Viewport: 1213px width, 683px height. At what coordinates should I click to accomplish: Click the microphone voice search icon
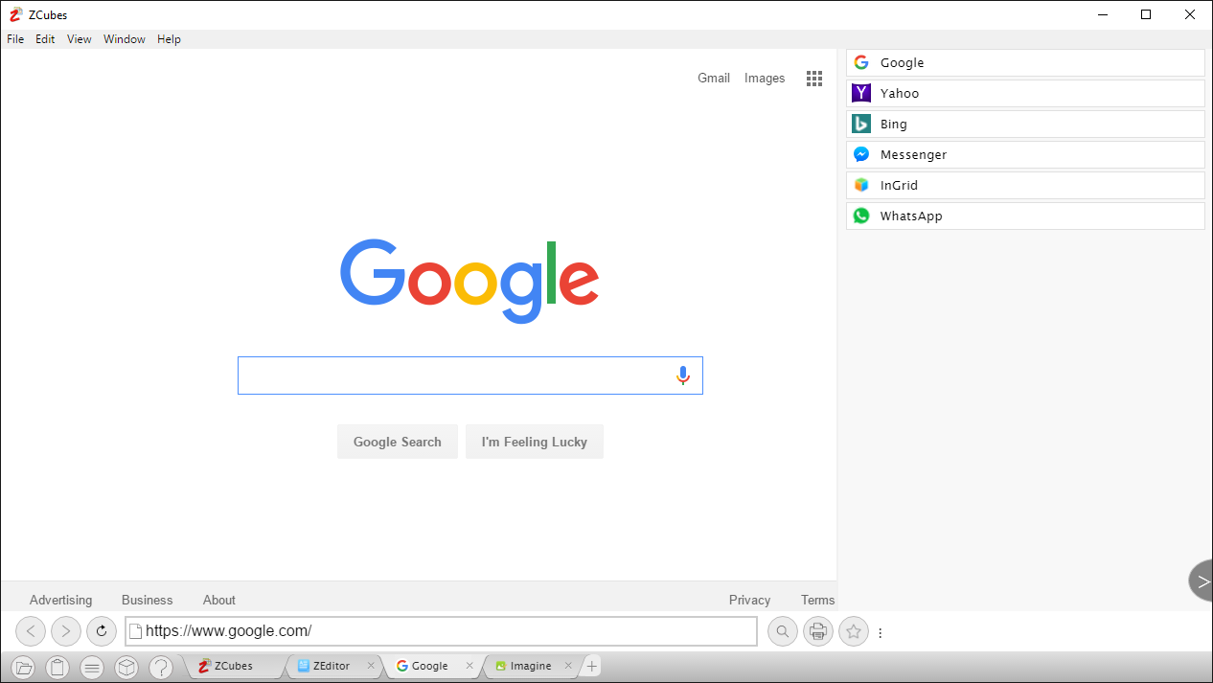[x=683, y=376]
